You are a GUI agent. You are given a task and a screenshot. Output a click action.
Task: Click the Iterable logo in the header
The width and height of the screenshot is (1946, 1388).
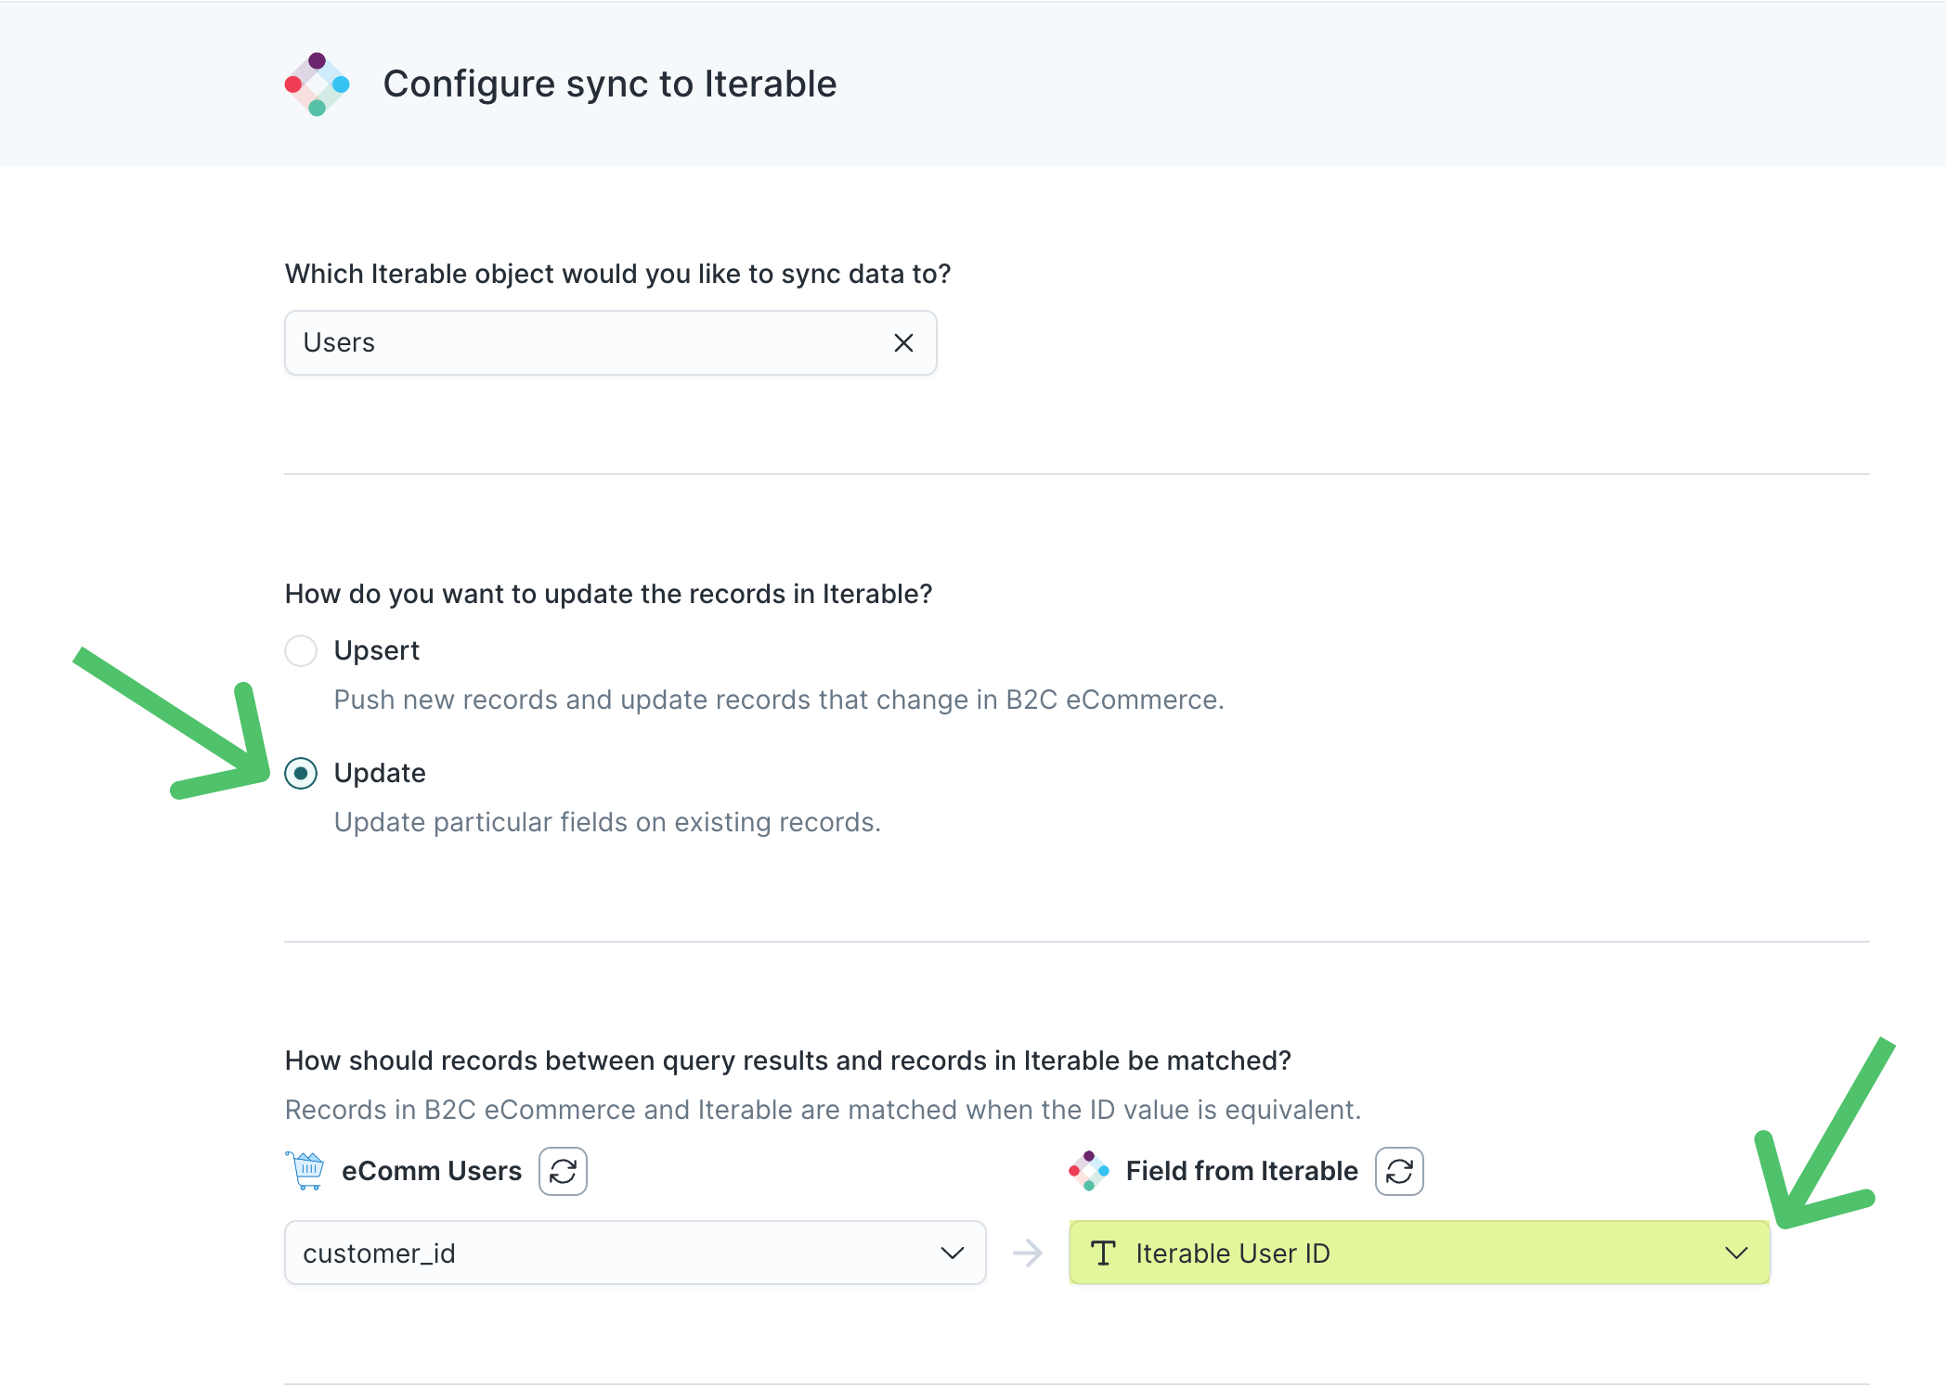(x=316, y=84)
